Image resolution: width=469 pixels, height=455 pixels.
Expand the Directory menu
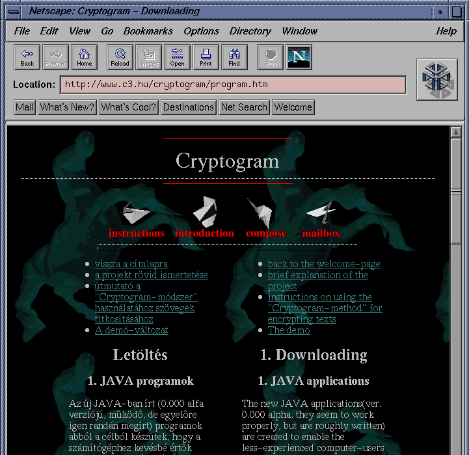(x=250, y=31)
